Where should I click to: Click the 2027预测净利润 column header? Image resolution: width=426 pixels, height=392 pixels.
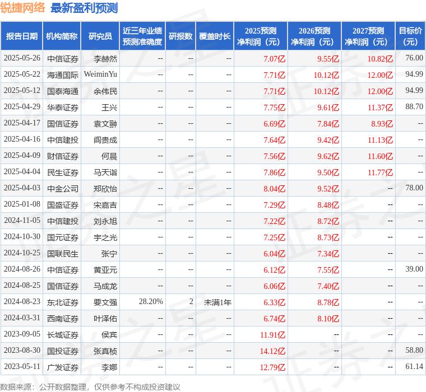coord(368,36)
